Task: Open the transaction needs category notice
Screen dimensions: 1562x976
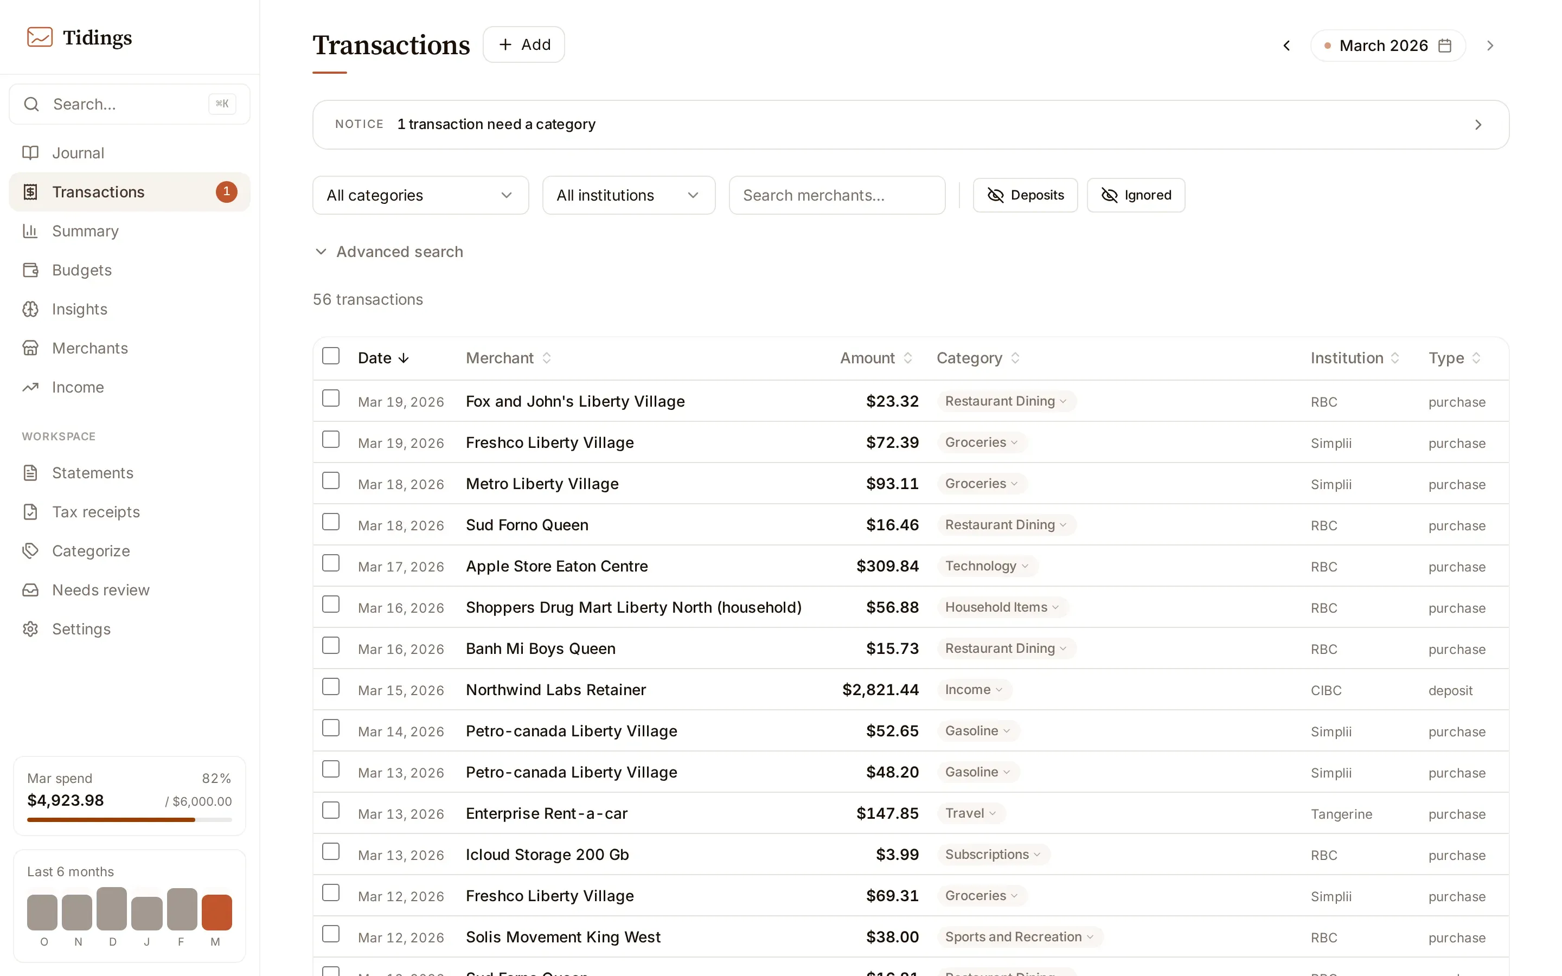Action: click(911, 125)
